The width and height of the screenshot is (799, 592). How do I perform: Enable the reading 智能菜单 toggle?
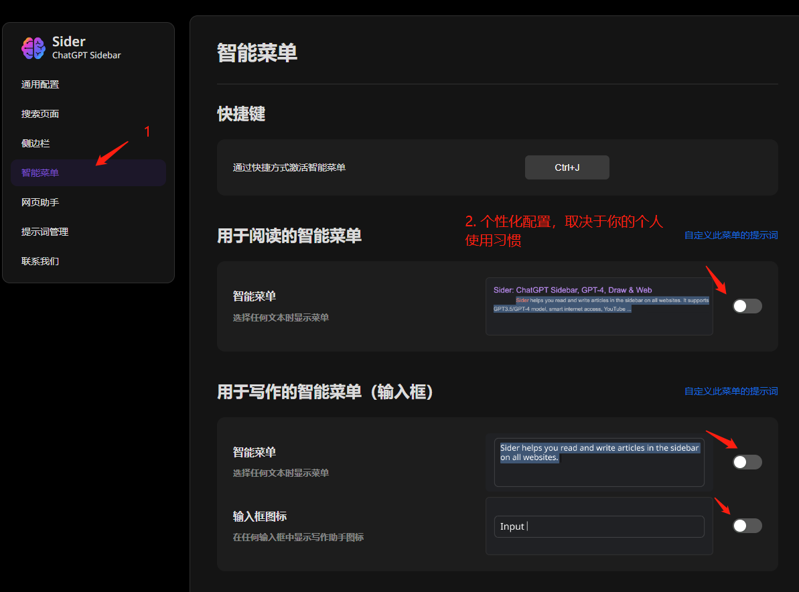pyautogui.click(x=747, y=306)
